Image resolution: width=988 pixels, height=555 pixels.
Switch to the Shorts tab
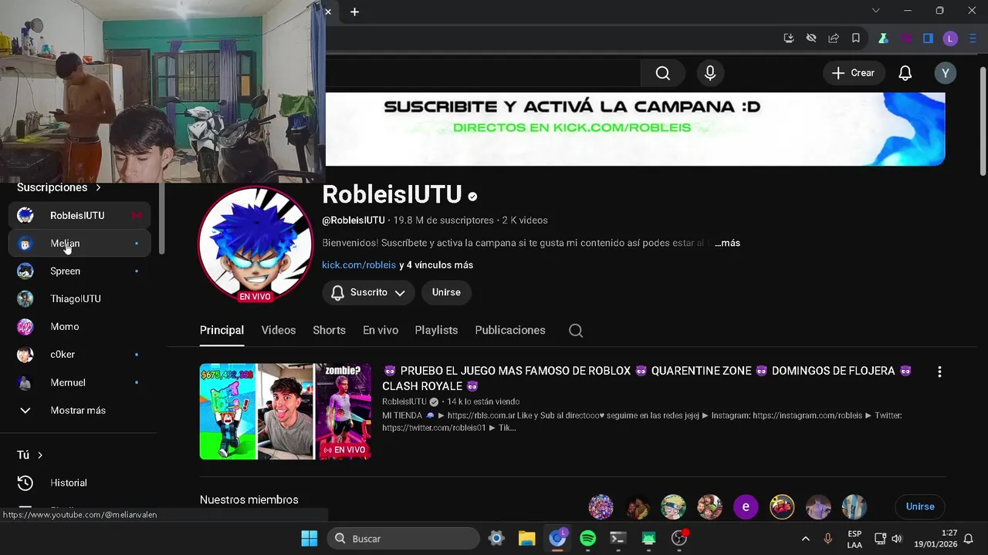tap(329, 330)
